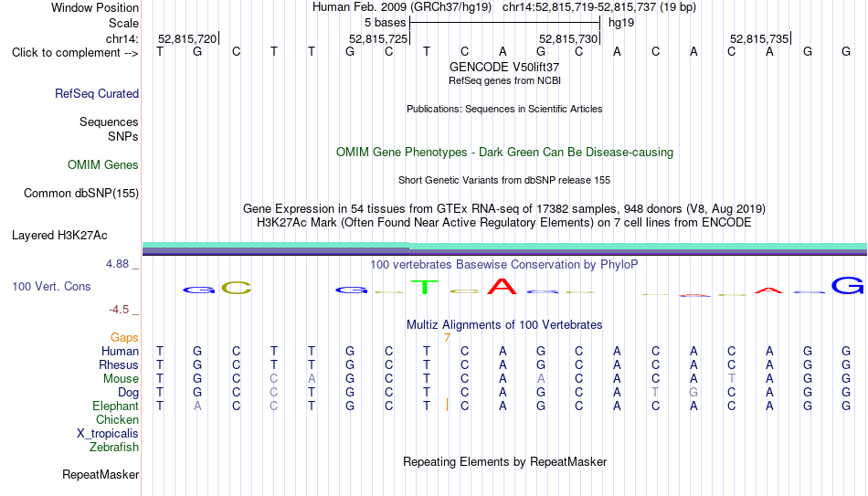
Task: Click the '5 bases' scale bar
Action: (505, 23)
